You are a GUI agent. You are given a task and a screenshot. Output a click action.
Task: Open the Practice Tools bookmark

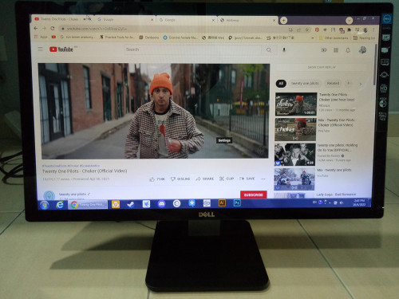click(x=117, y=37)
